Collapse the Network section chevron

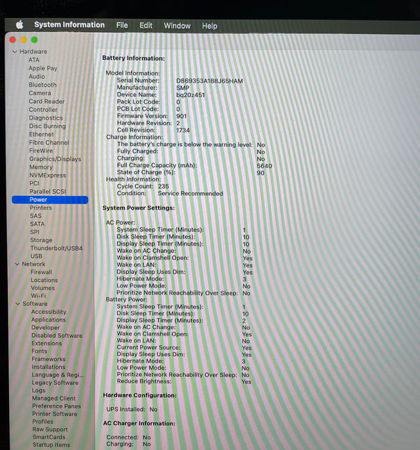pyautogui.click(x=17, y=264)
